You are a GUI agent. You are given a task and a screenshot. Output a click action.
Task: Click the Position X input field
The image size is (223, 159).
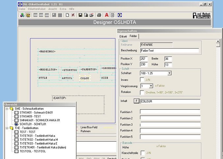point(144,59)
